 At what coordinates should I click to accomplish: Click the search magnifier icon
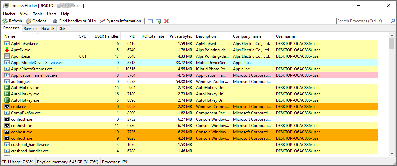(392, 21)
